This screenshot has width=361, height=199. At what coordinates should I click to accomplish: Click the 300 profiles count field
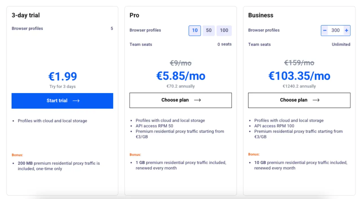point(335,30)
